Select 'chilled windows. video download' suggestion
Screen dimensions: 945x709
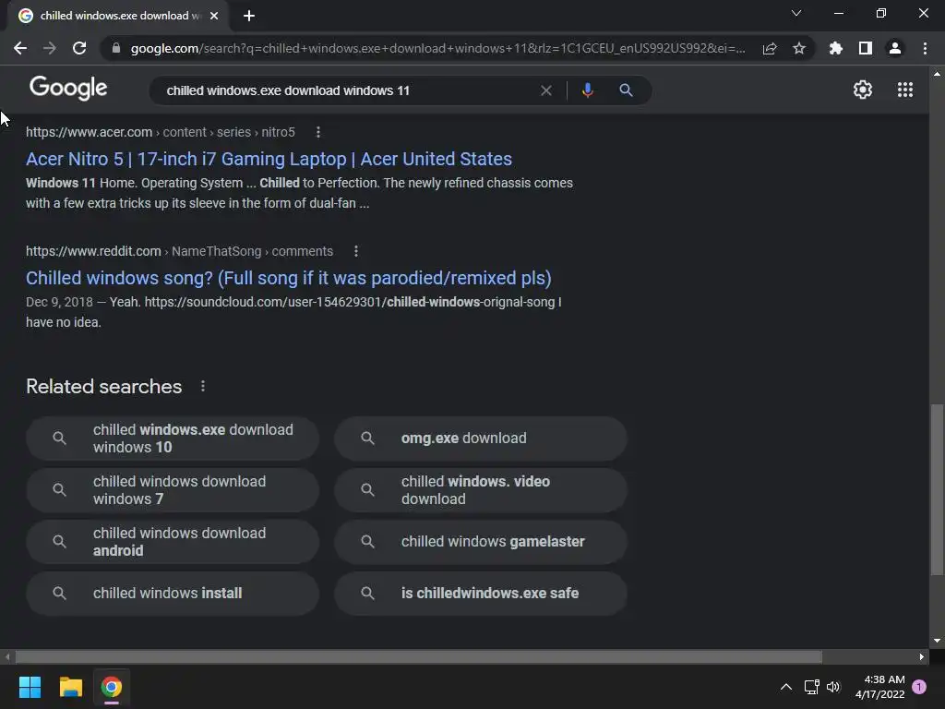click(480, 490)
